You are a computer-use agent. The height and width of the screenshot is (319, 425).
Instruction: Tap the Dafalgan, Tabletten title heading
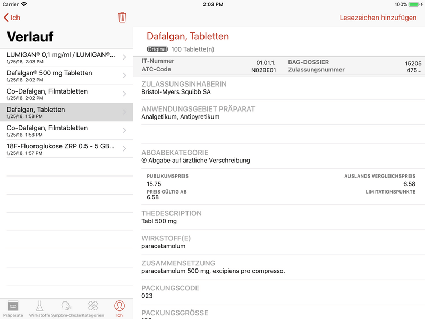(188, 37)
